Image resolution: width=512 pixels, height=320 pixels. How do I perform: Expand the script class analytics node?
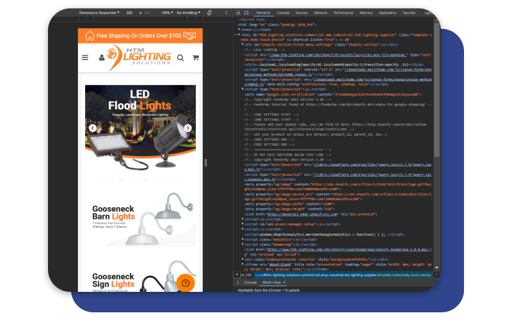click(243, 239)
